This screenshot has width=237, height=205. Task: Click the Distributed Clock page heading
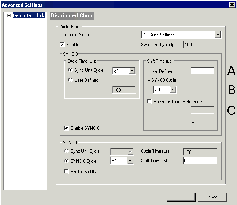[72, 15]
